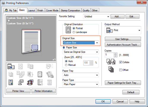This screenshot has width=148, height=107.
Task: Open the Finish tab
Action: (x=40, y=10)
